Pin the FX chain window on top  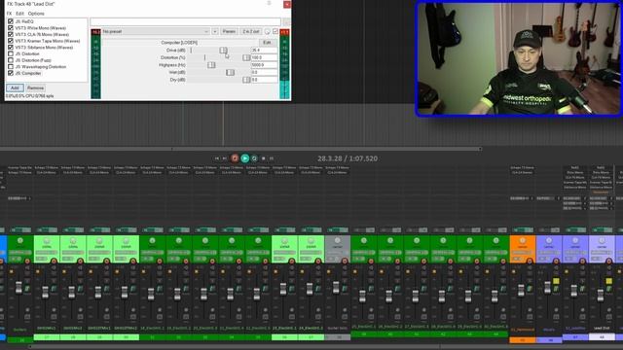pyautogui.click(x=269, y=3)
